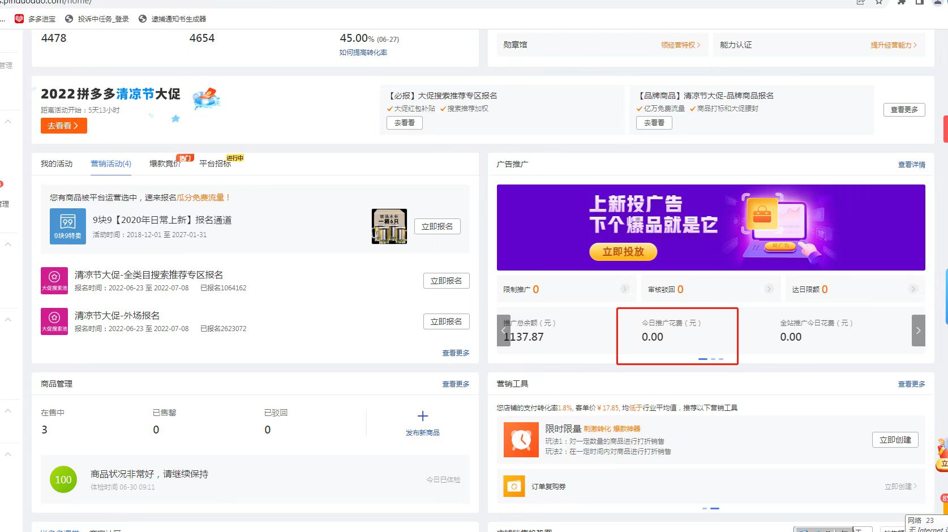Click the 45.00% conversion rate value
Viewport: 948px width, 532px height.
357,38
